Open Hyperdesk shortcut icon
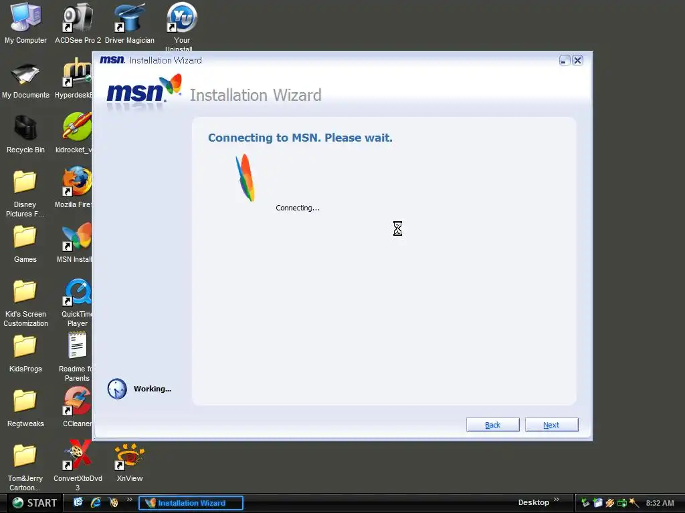685x513 pixels. pos(77,73)
